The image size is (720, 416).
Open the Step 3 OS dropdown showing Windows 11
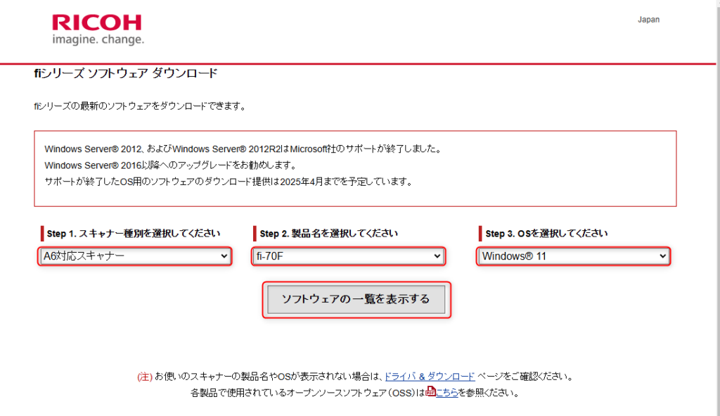coord(573,256)
